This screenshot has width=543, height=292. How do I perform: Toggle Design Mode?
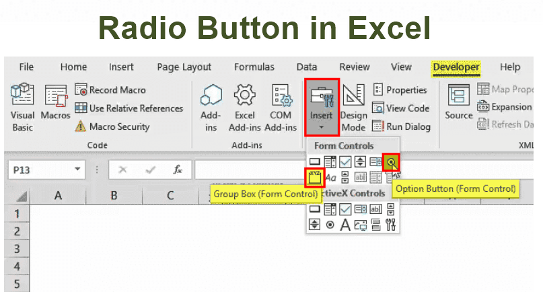tap(353, 108)
